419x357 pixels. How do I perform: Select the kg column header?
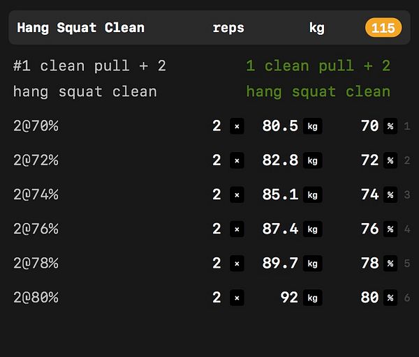tap(317, 28)
